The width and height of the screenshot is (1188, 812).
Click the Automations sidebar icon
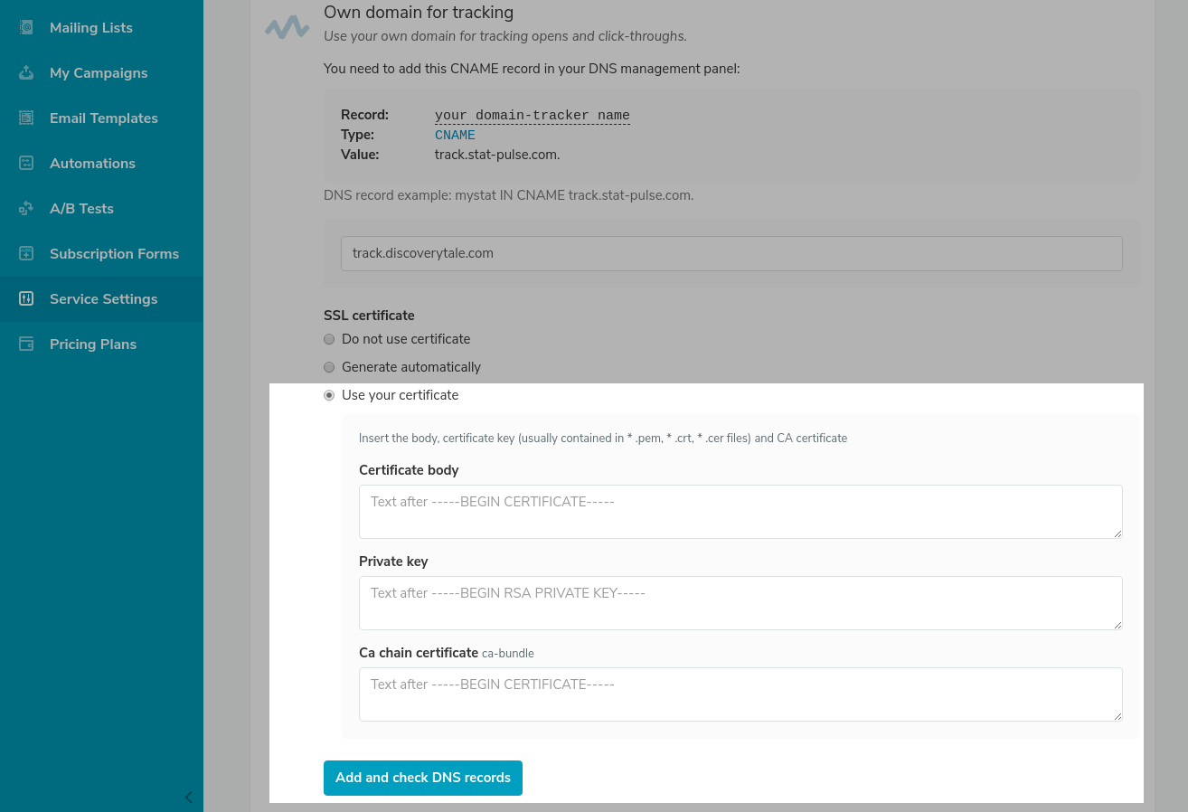(x=26, y=163)
